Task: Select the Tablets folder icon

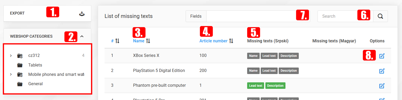Action: tap(20, 65)
